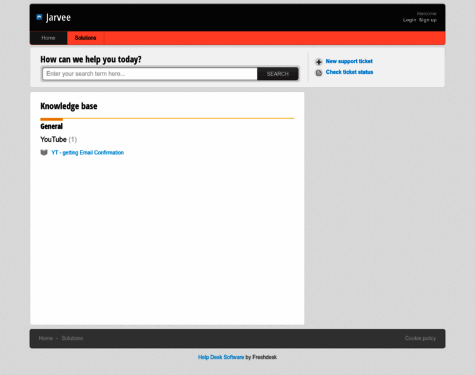Open the Sign up link
Image resolution: width=475 pixels, height=375 pixels.
click(x=427, y=20)
